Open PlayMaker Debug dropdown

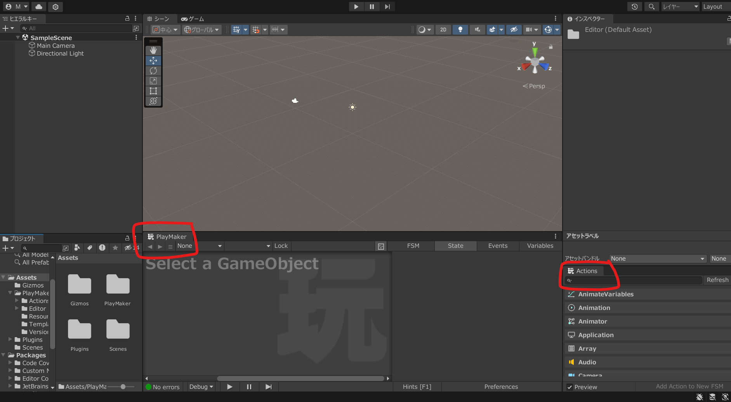pyautogui.click(x=201, y=387)
